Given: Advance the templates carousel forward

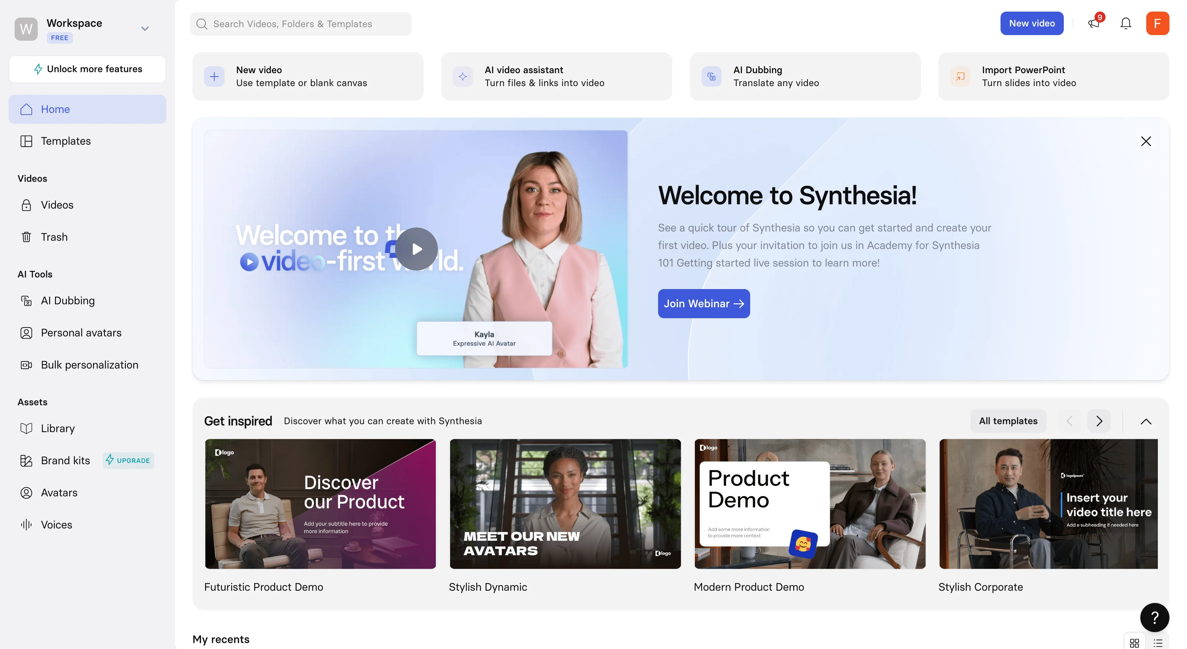Looking at the screenshot, I should tap(1099, 421).
